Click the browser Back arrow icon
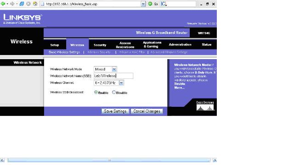 (x=3, y=4)
